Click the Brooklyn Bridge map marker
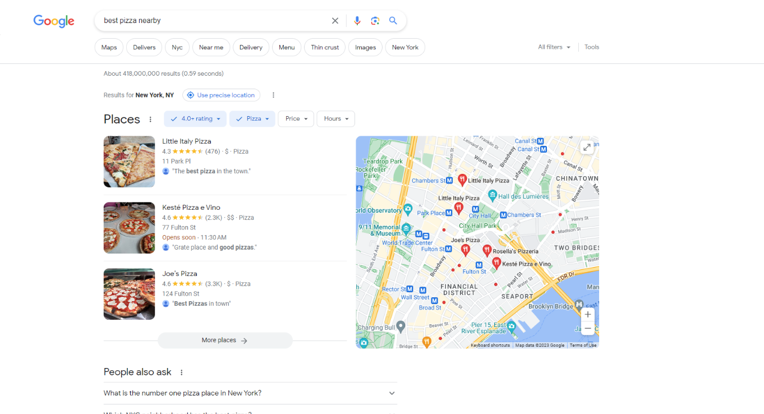 pos(579,306)
